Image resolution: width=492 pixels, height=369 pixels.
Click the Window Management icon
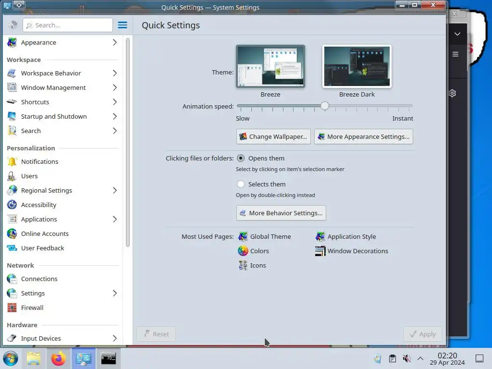(12, 87)
